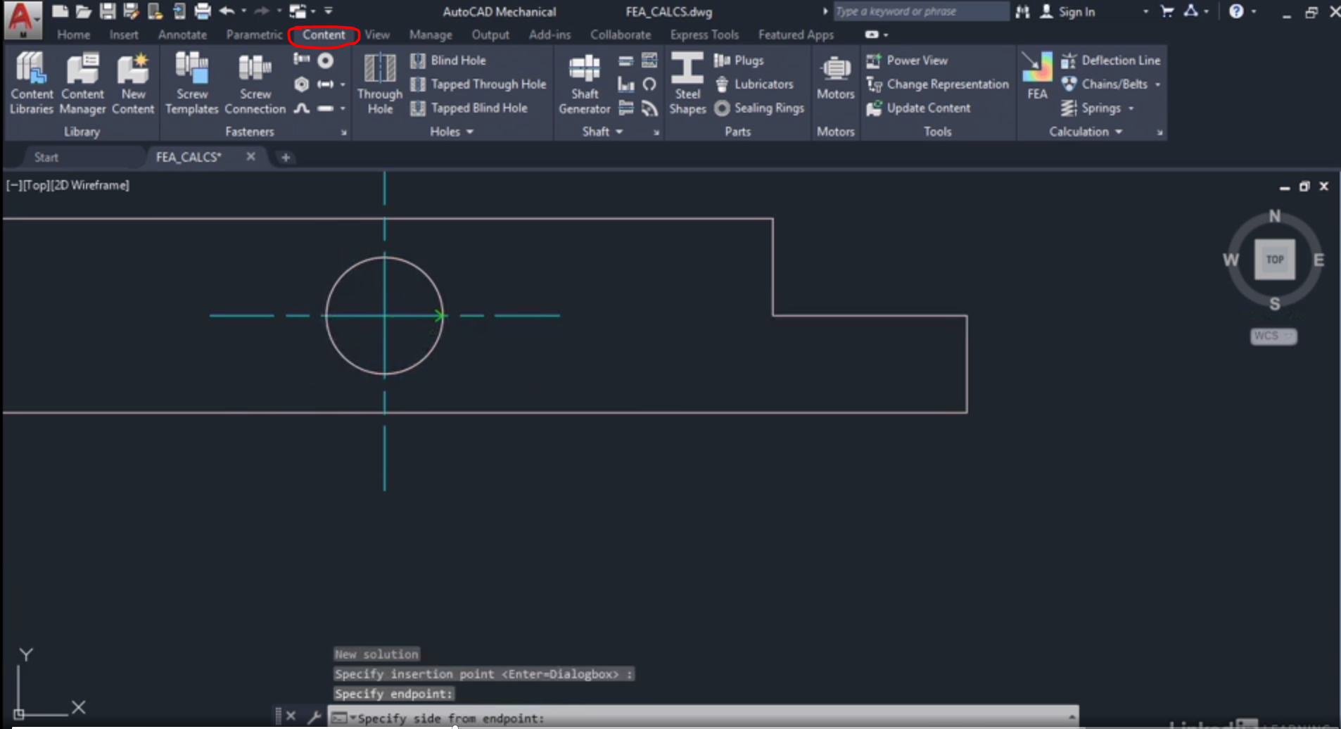Save the drawing from Quick Access
The image size is (1341, 729).
[107, 11]
